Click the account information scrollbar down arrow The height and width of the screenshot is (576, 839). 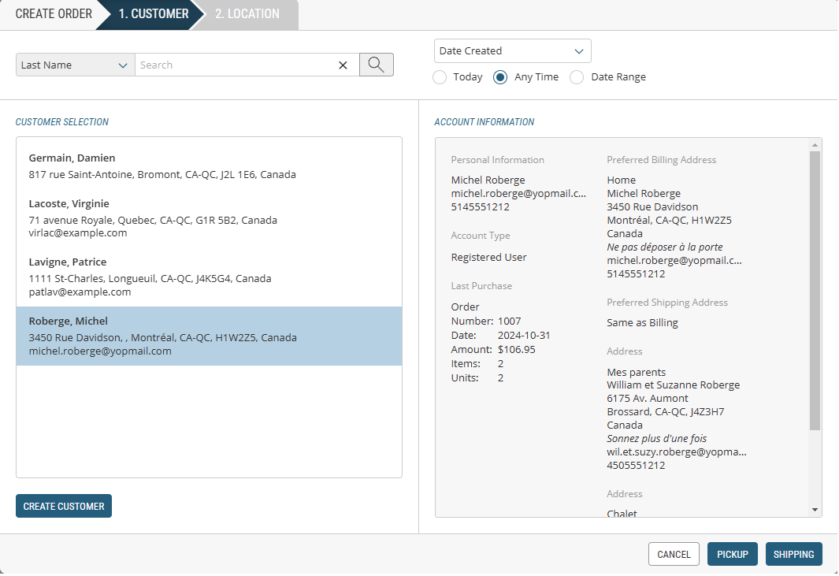[x=815, y=510]
